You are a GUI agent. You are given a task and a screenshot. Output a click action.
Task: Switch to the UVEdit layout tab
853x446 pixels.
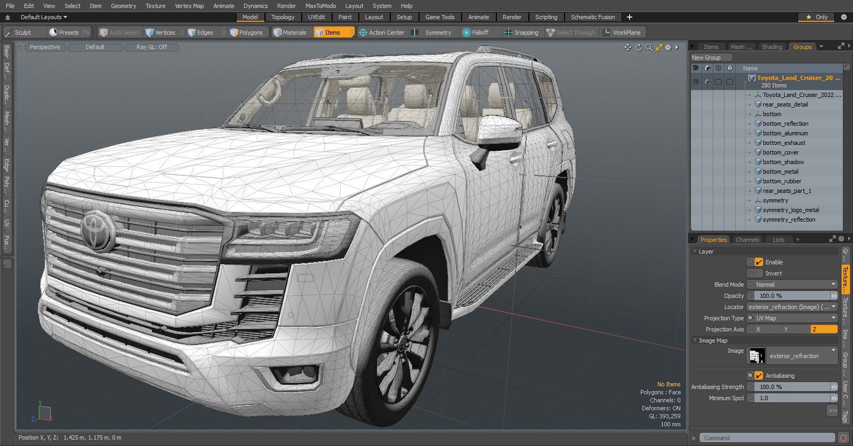(x=316, y=17)
